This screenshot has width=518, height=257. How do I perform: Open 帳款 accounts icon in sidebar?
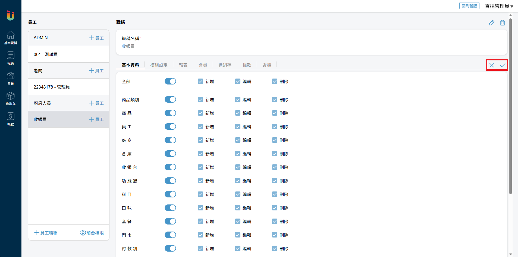[11, 119]
